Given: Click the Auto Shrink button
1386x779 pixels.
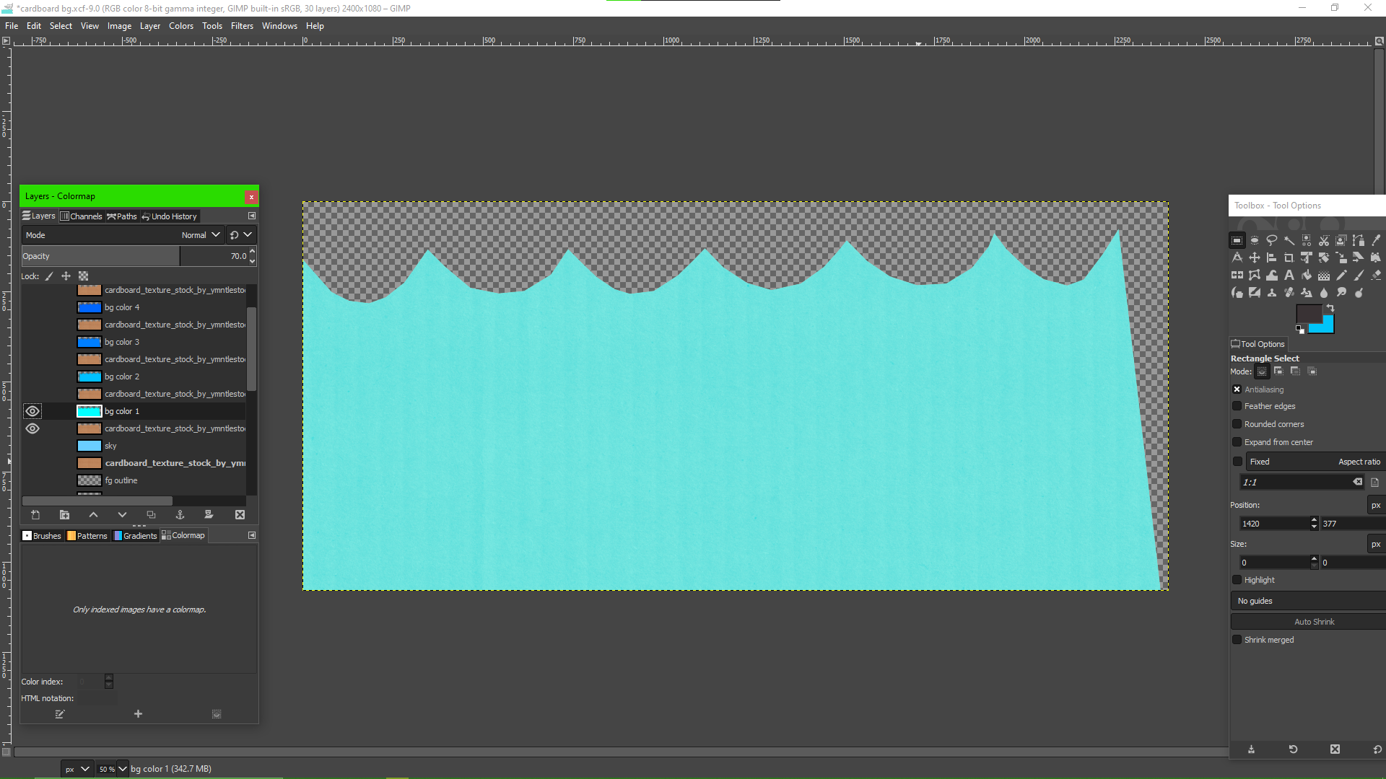Looking at the screenshot, I should [x=1313, y=622].
